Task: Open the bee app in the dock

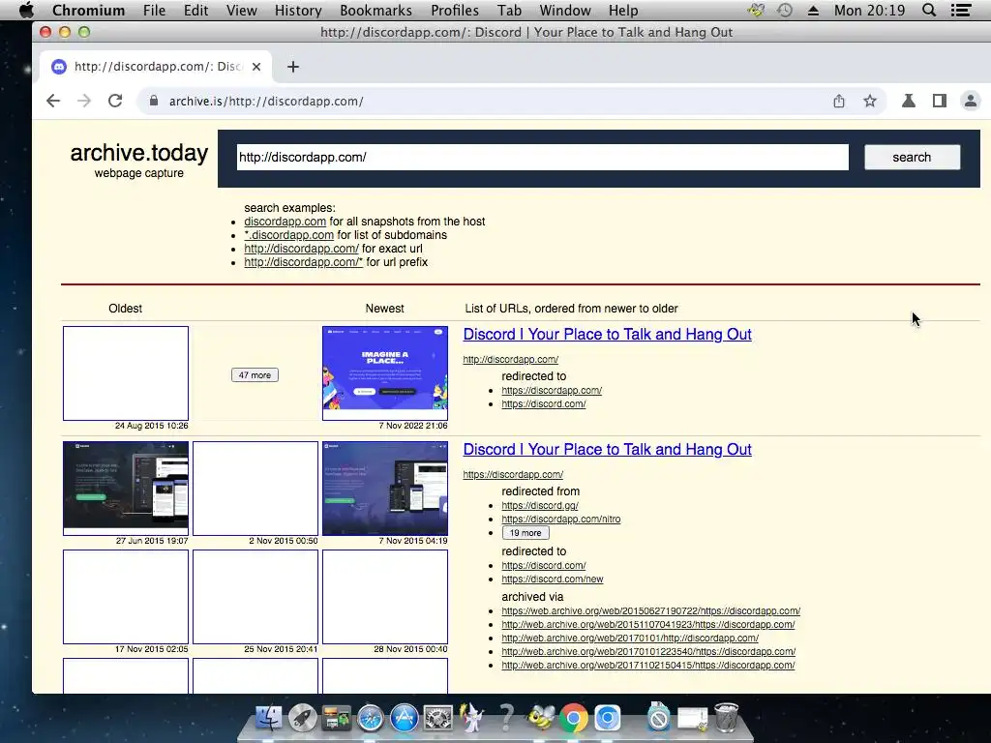Action: click(540, 718)
